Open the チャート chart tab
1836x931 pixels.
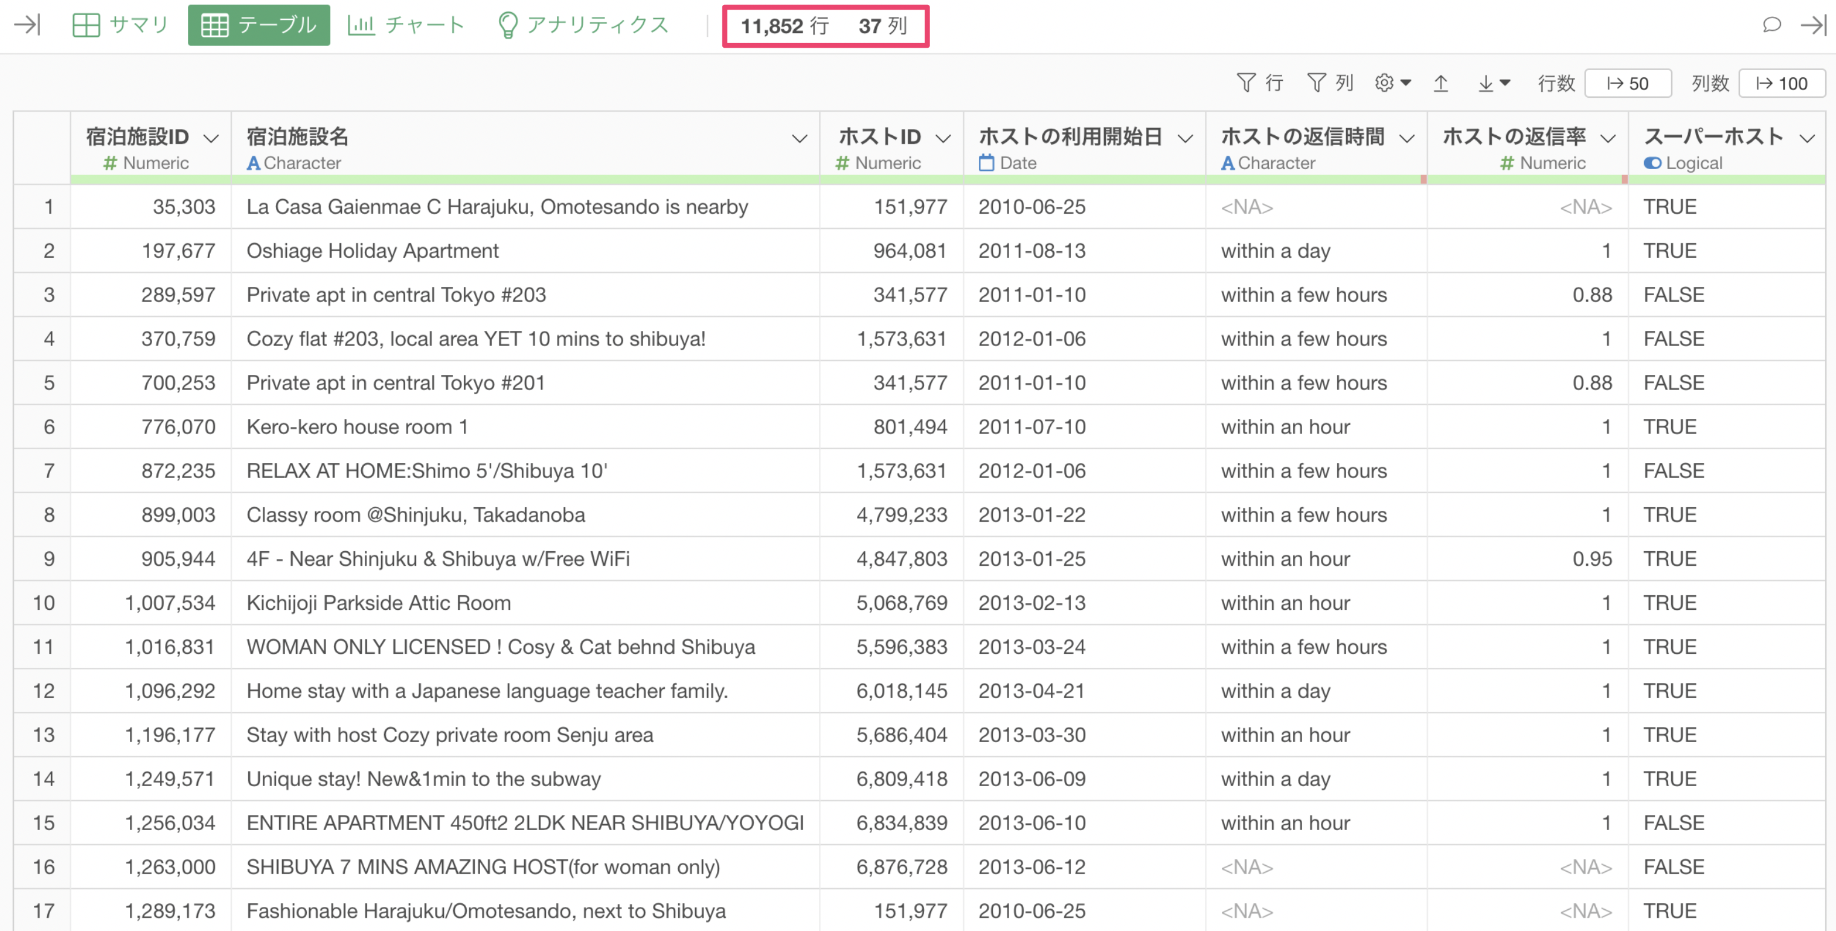point(406,25)
